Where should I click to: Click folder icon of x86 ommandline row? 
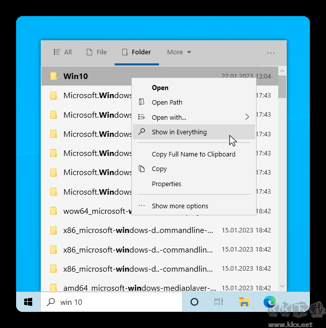[53, 230]
